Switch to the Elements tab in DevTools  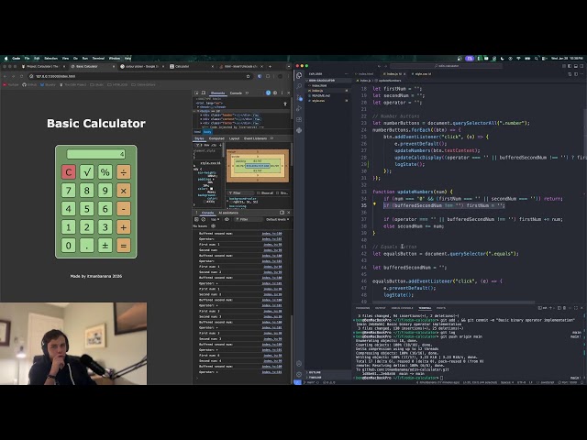(x=217, y=93)
